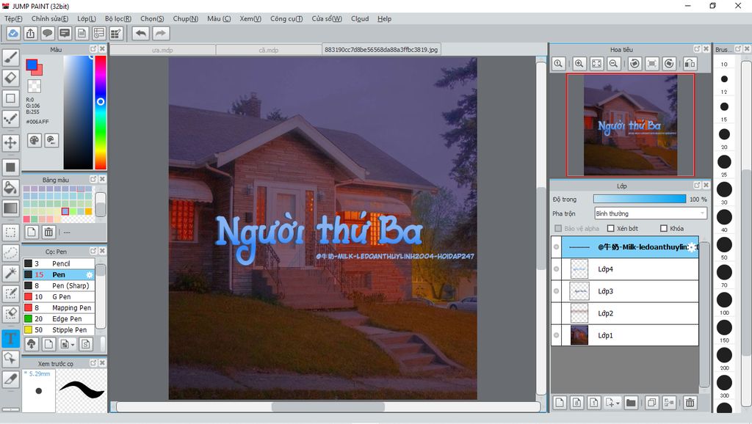
Task: Open the Pha trộn blend mode dropdown
Action: click(651, 213)
